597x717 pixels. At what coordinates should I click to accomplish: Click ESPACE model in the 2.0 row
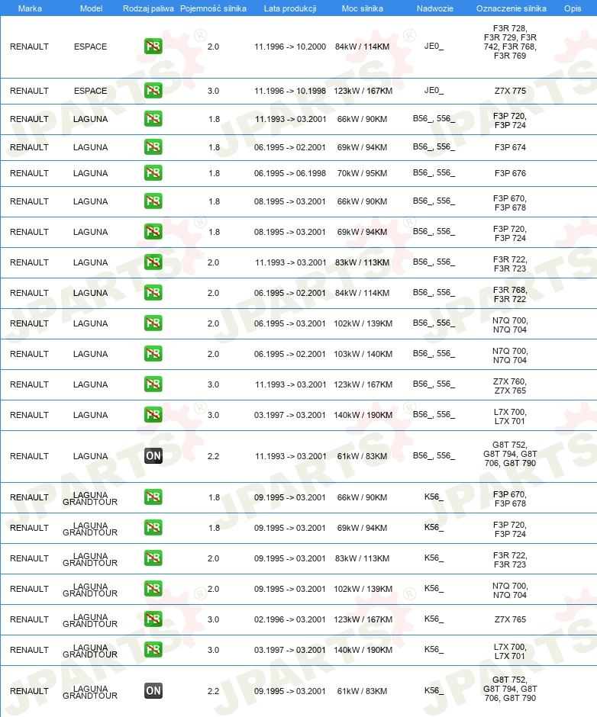pyautogui.click(x=91, y=47)
